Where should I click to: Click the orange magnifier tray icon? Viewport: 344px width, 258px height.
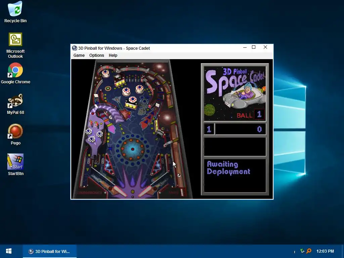click(309, 251)
